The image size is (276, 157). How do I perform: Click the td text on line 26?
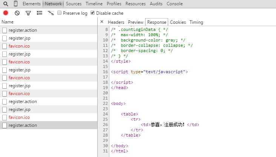coord(167,125)
